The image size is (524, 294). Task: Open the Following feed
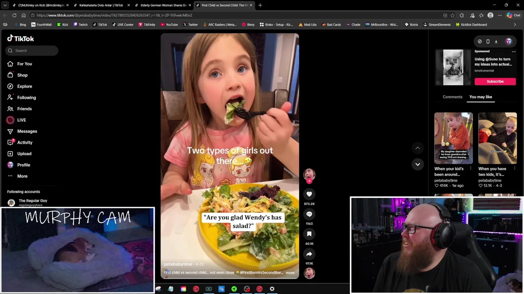click(21, 98)
